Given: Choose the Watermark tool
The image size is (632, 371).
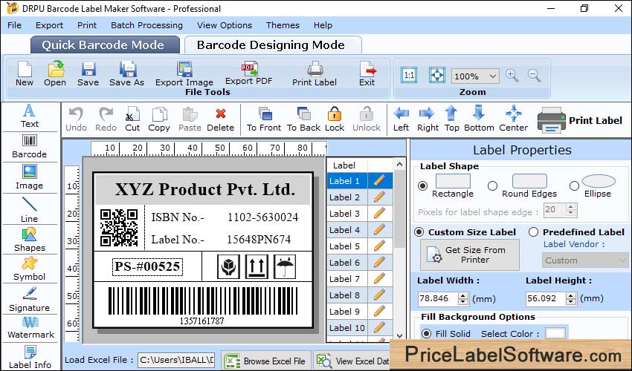Looking at the screenshot, I should pyautogui.click(x=30, y=326).
